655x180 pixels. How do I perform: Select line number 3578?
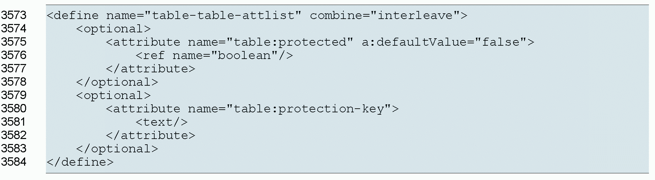(x=14, y=82)
